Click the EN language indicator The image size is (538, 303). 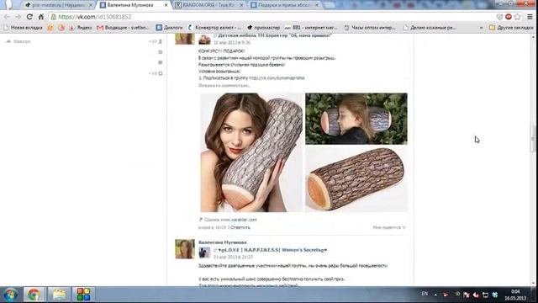[x=425, y=294]
